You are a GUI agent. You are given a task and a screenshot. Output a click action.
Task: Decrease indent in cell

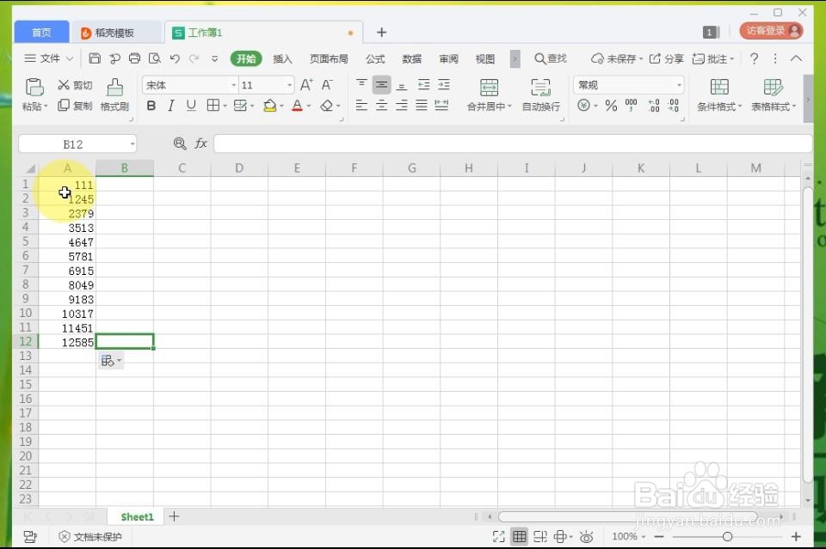pos(423,85)
